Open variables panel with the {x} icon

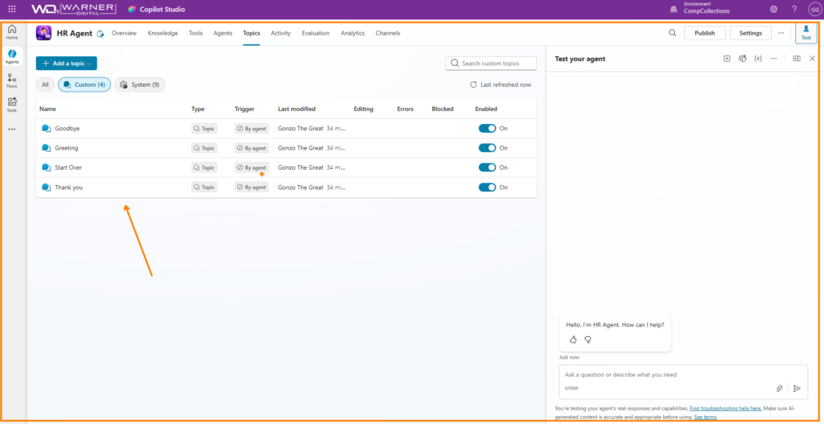click(x=758, y=59)
